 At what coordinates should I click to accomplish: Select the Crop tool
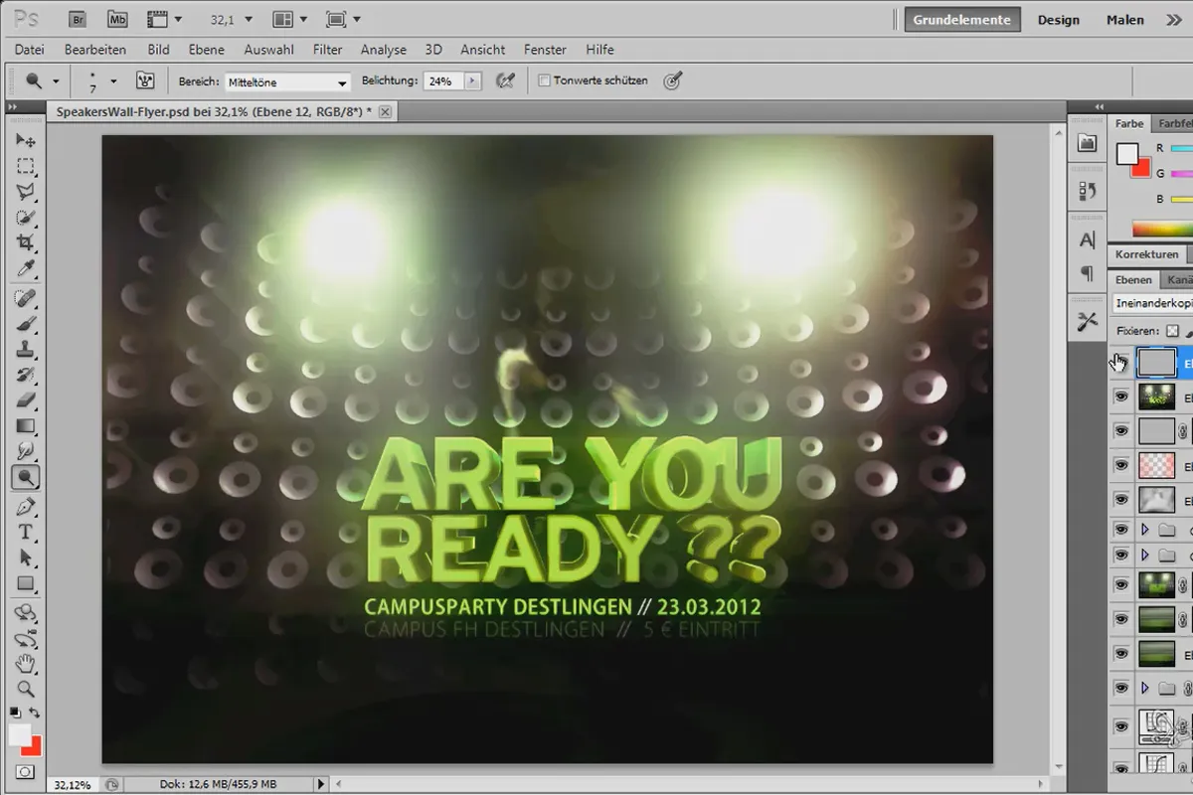pyautogui.click(x=26, y=243)
